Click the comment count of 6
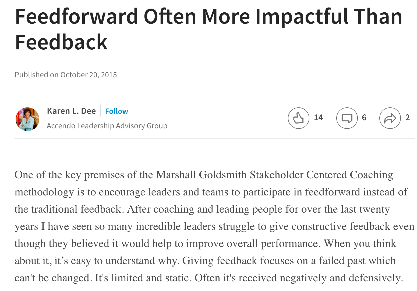The width and height of the screenshot is (417, 291). point(364,118)
